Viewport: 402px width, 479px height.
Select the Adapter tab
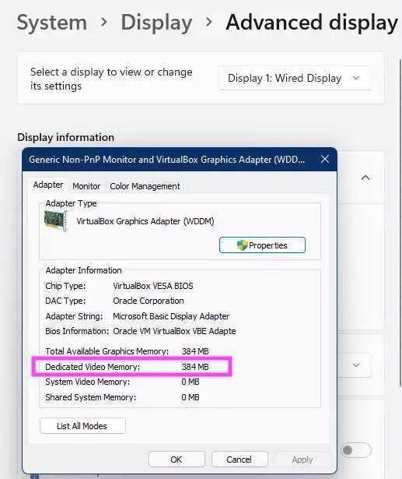(x=48, y=185)
